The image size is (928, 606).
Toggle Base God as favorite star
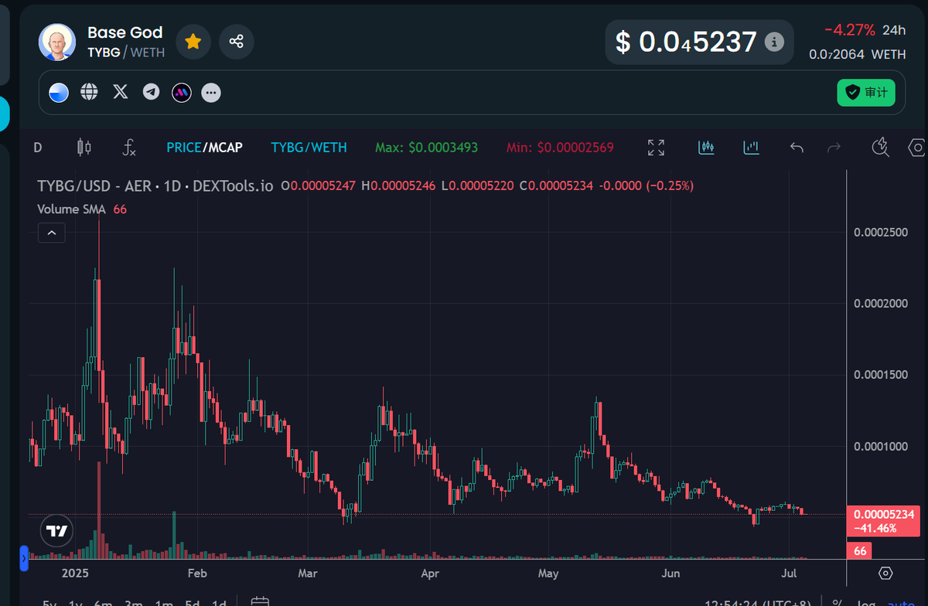(x=193, y=42)
